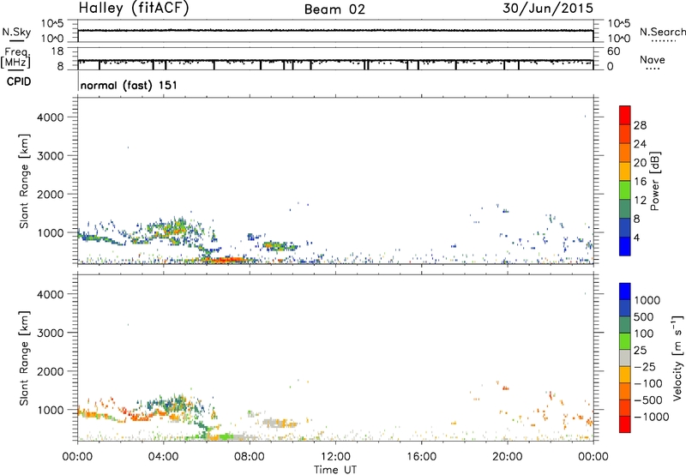686x475 pixels.
Task: Click the 'N.Sky' legend label
Action: click(x=16, y=32)
